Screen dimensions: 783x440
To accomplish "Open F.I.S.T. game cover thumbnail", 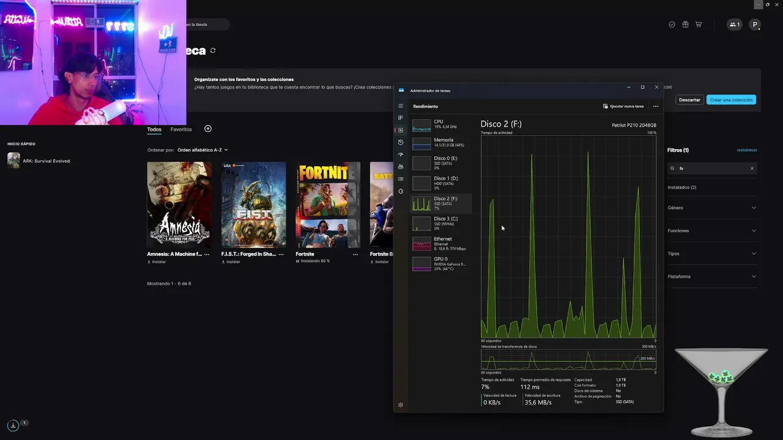I will point(253,204).
